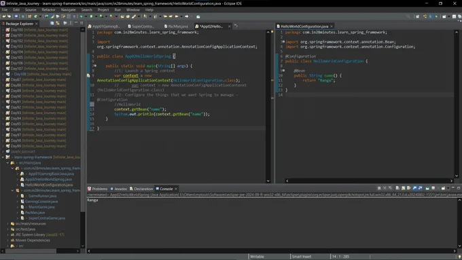This screenshot has height=260, width=462.
Task: Toggle Show Console When Standard Out Changes
Action: tap(414, 188)
